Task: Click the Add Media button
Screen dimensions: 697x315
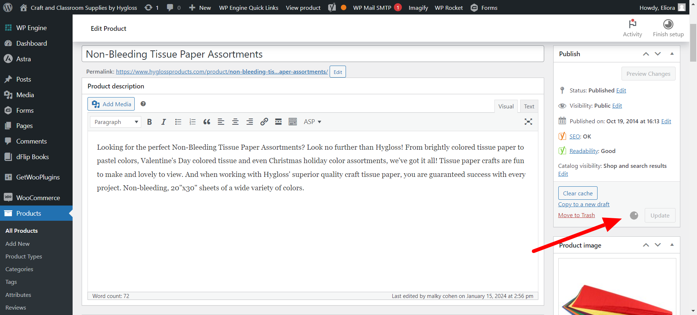Action: point(111,104)
